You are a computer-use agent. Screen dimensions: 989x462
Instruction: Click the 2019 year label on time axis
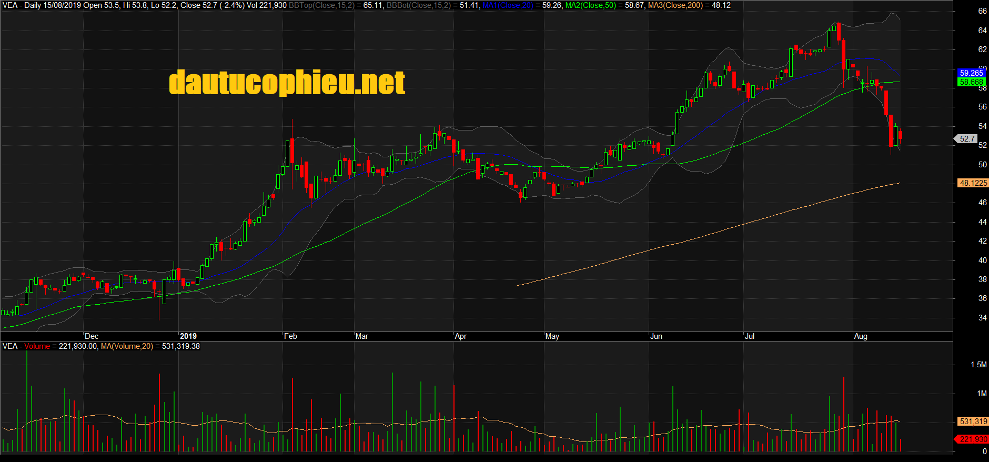click(x=188, y=336)
